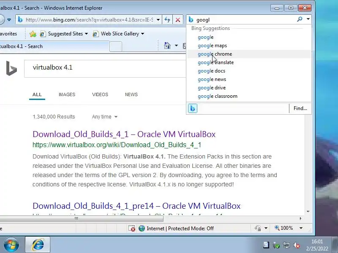This screenshot has width=338, height=253.
Task: Click the popup blocked status bar icon
Action: pos(131,228)
